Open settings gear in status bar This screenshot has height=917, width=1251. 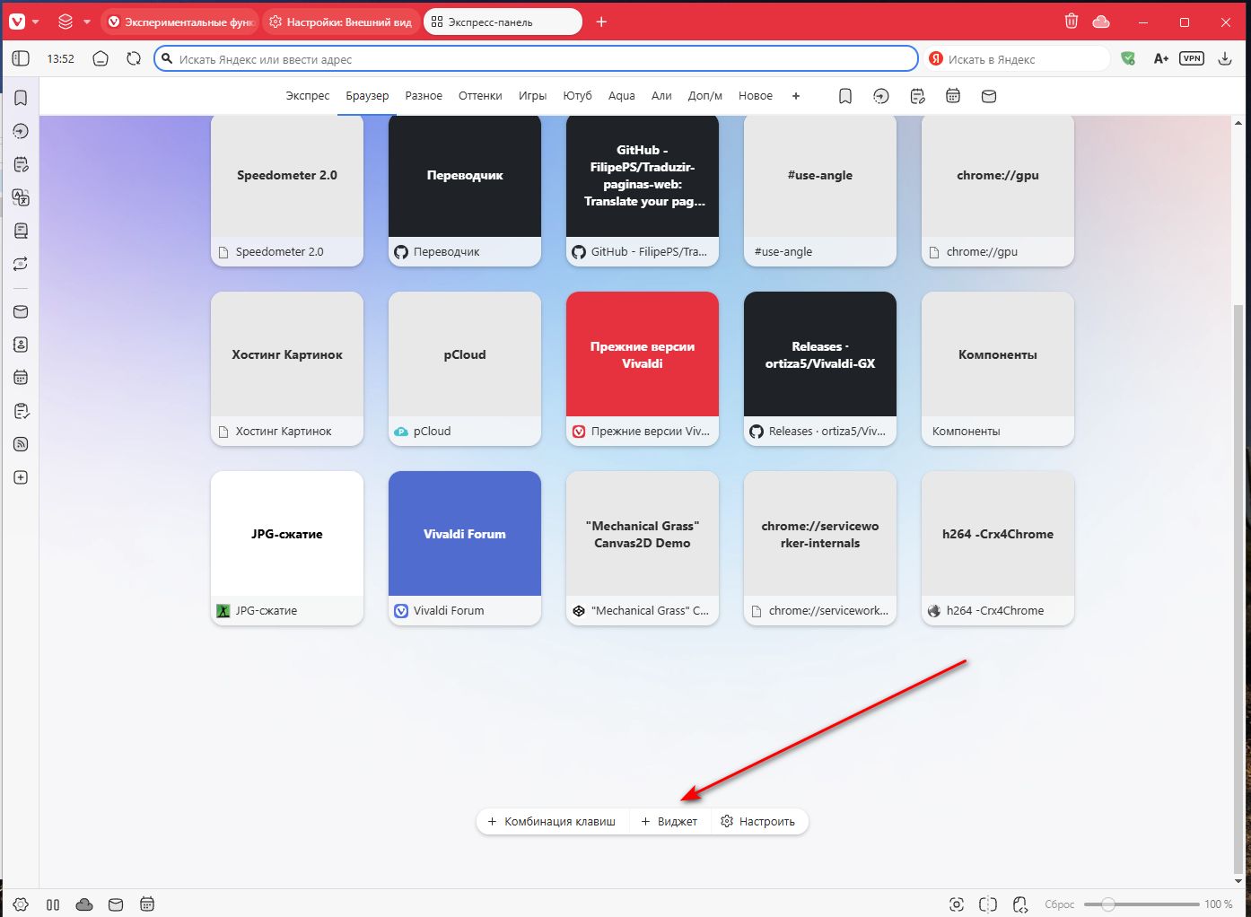click(x=21, y=904)
